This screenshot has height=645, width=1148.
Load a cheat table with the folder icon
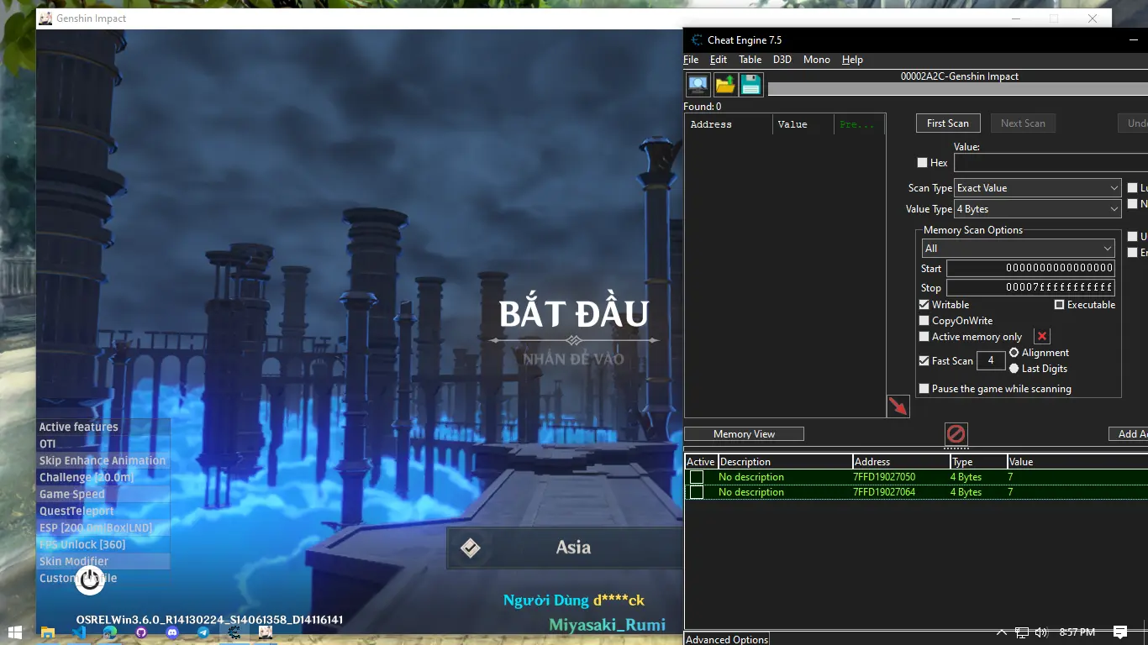click(724, 85)
